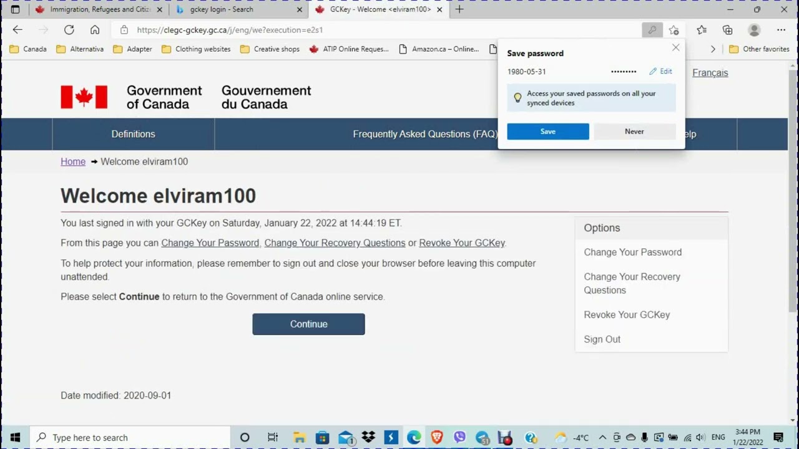
Task: Open the Windows notification center
Action: click(778, 437)
